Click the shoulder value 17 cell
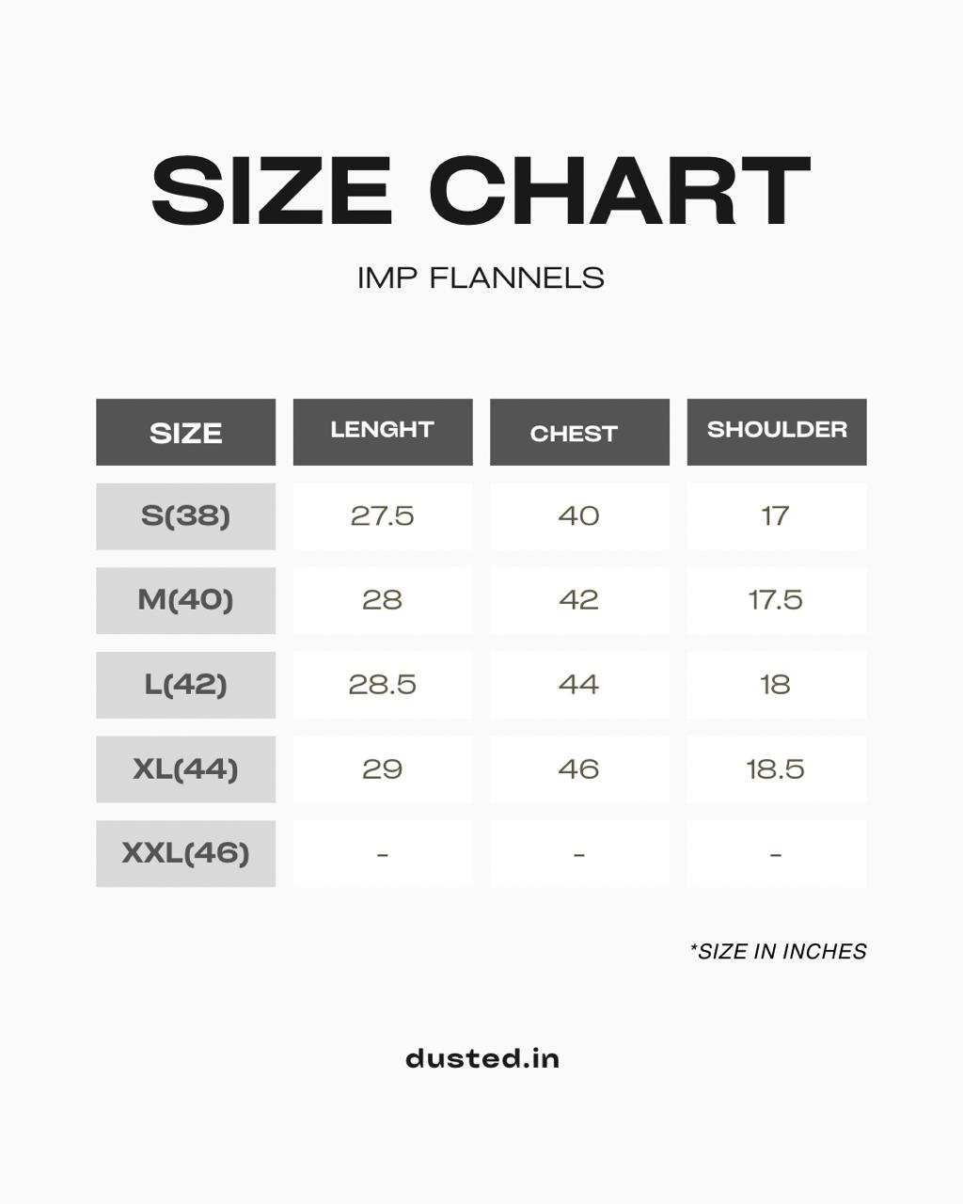963x1204 pixels. coord(777,516)
